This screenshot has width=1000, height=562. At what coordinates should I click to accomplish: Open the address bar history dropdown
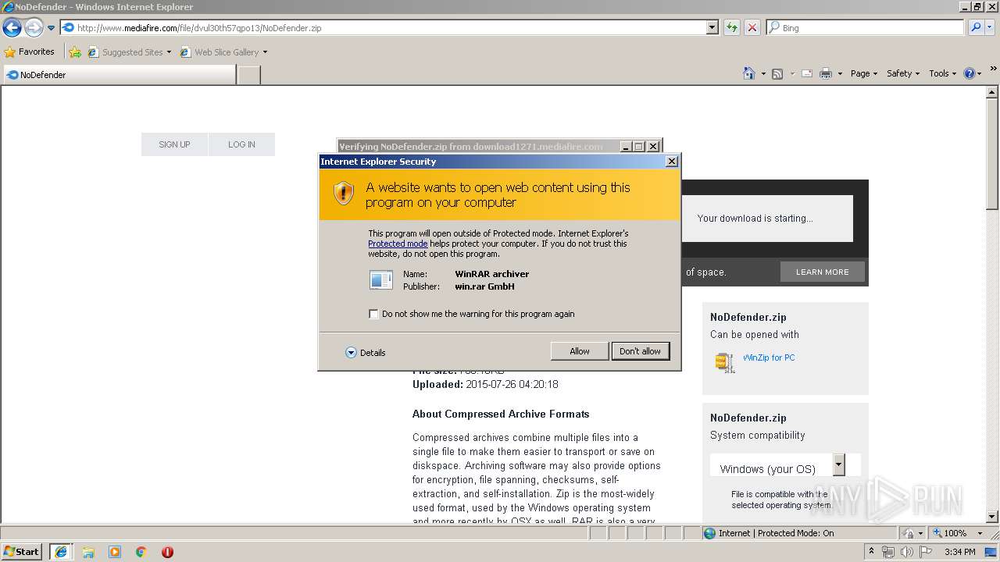[x=712, y=27]
